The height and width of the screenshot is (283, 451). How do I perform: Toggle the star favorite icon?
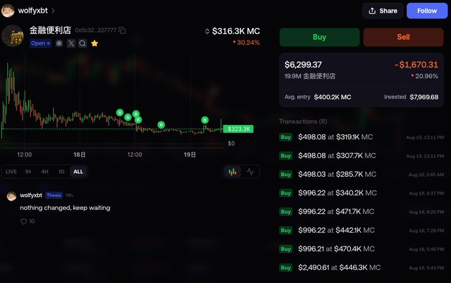click(x=94, y=43)
